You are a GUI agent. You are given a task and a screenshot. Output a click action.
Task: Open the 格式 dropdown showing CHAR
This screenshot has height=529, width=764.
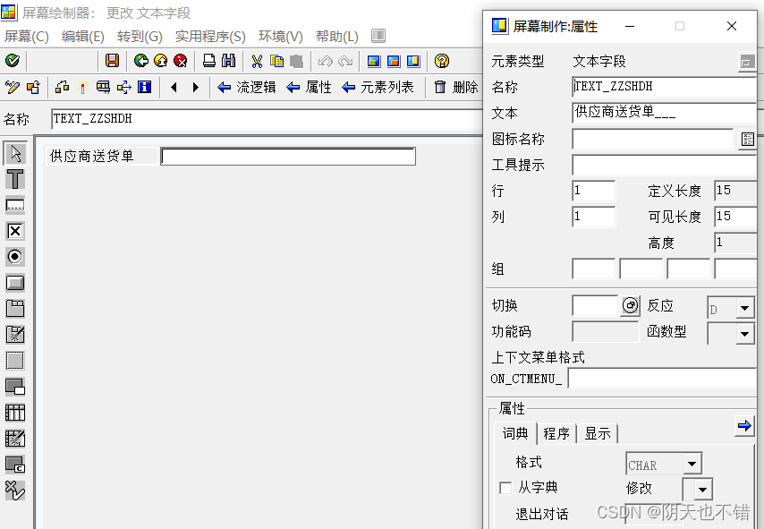(x=691, y=464)
